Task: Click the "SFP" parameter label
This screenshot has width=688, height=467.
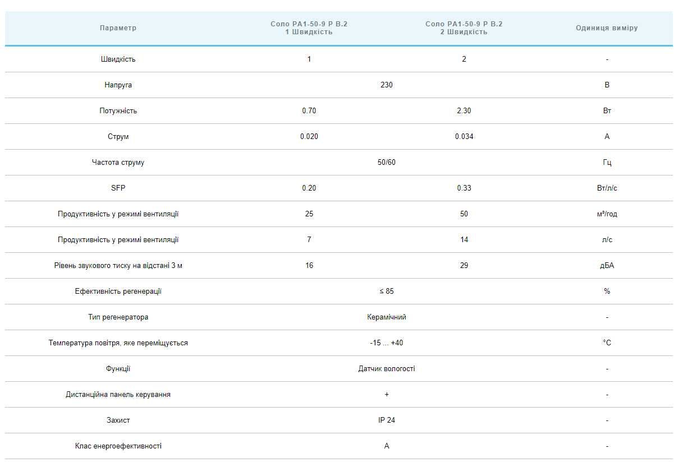Action: (x=118, y=188)
